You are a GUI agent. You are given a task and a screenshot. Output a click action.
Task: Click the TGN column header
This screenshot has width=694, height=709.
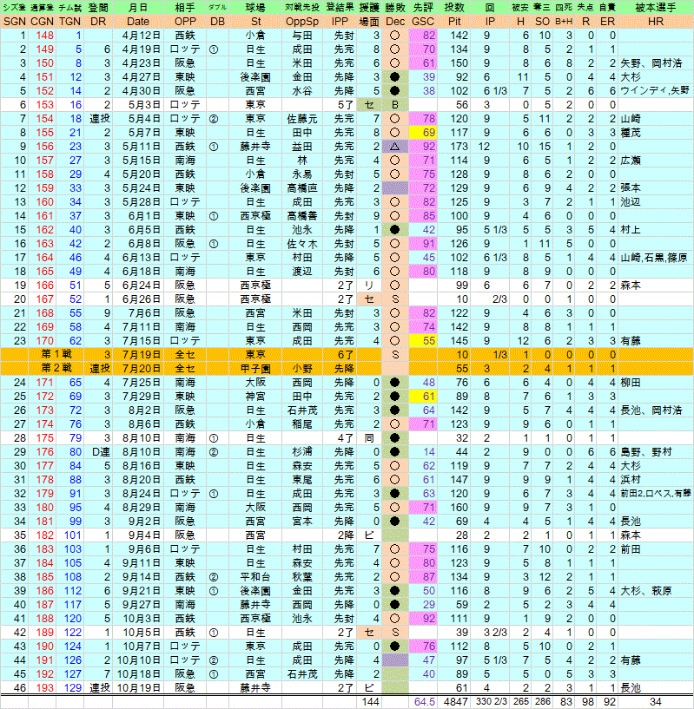click(x=69, y=21)
